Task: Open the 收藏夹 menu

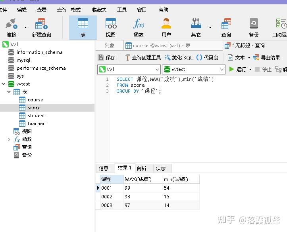Action: 99,10
